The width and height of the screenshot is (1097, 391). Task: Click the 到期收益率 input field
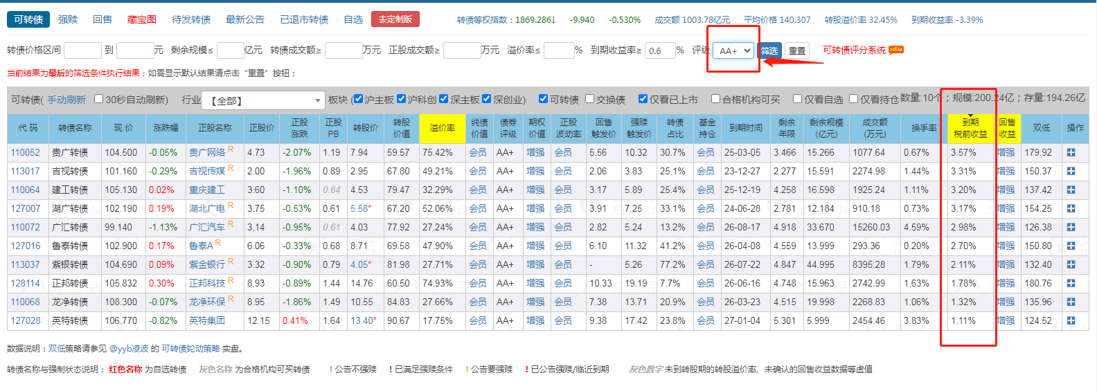click(659, 51)
